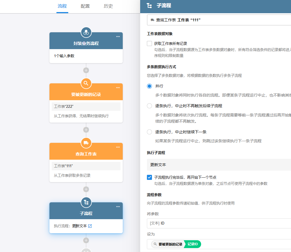
Task: Uncheck 子流程执行完毕后，再开始下一个节点
Action: click(149, 177)
